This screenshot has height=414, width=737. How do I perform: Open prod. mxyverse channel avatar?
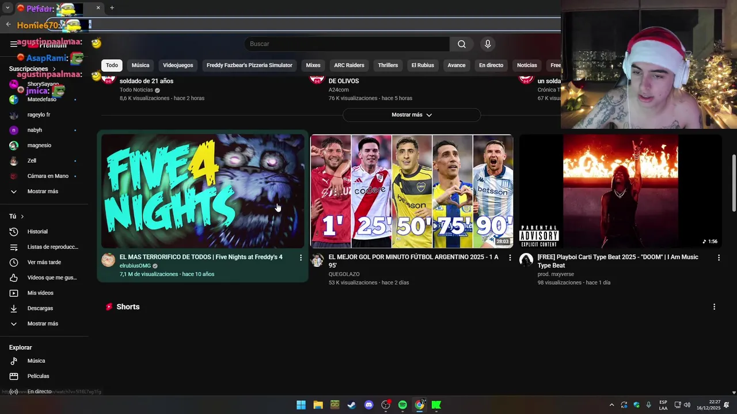[x=526, y=260]
